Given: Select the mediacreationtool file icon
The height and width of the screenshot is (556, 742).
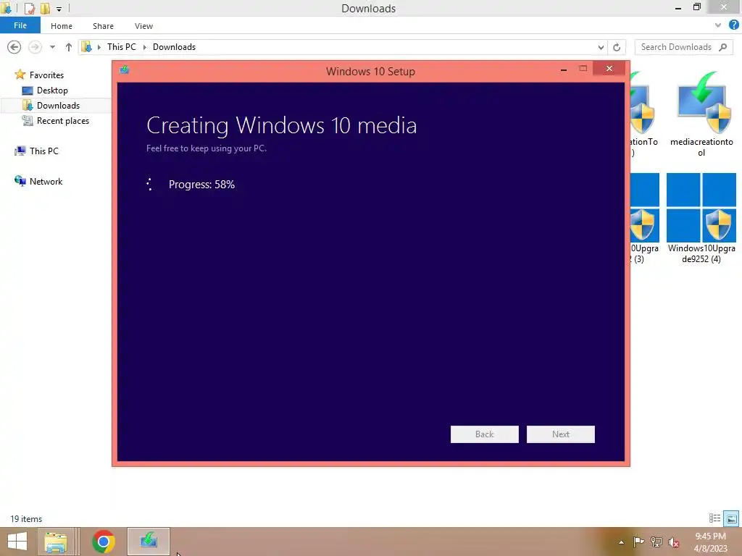Looking at the screenshot, I should 701,103.
